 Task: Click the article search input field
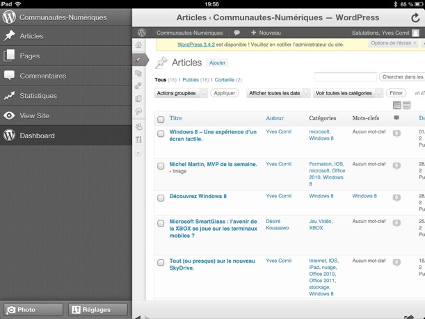click(x=345, y=77)
